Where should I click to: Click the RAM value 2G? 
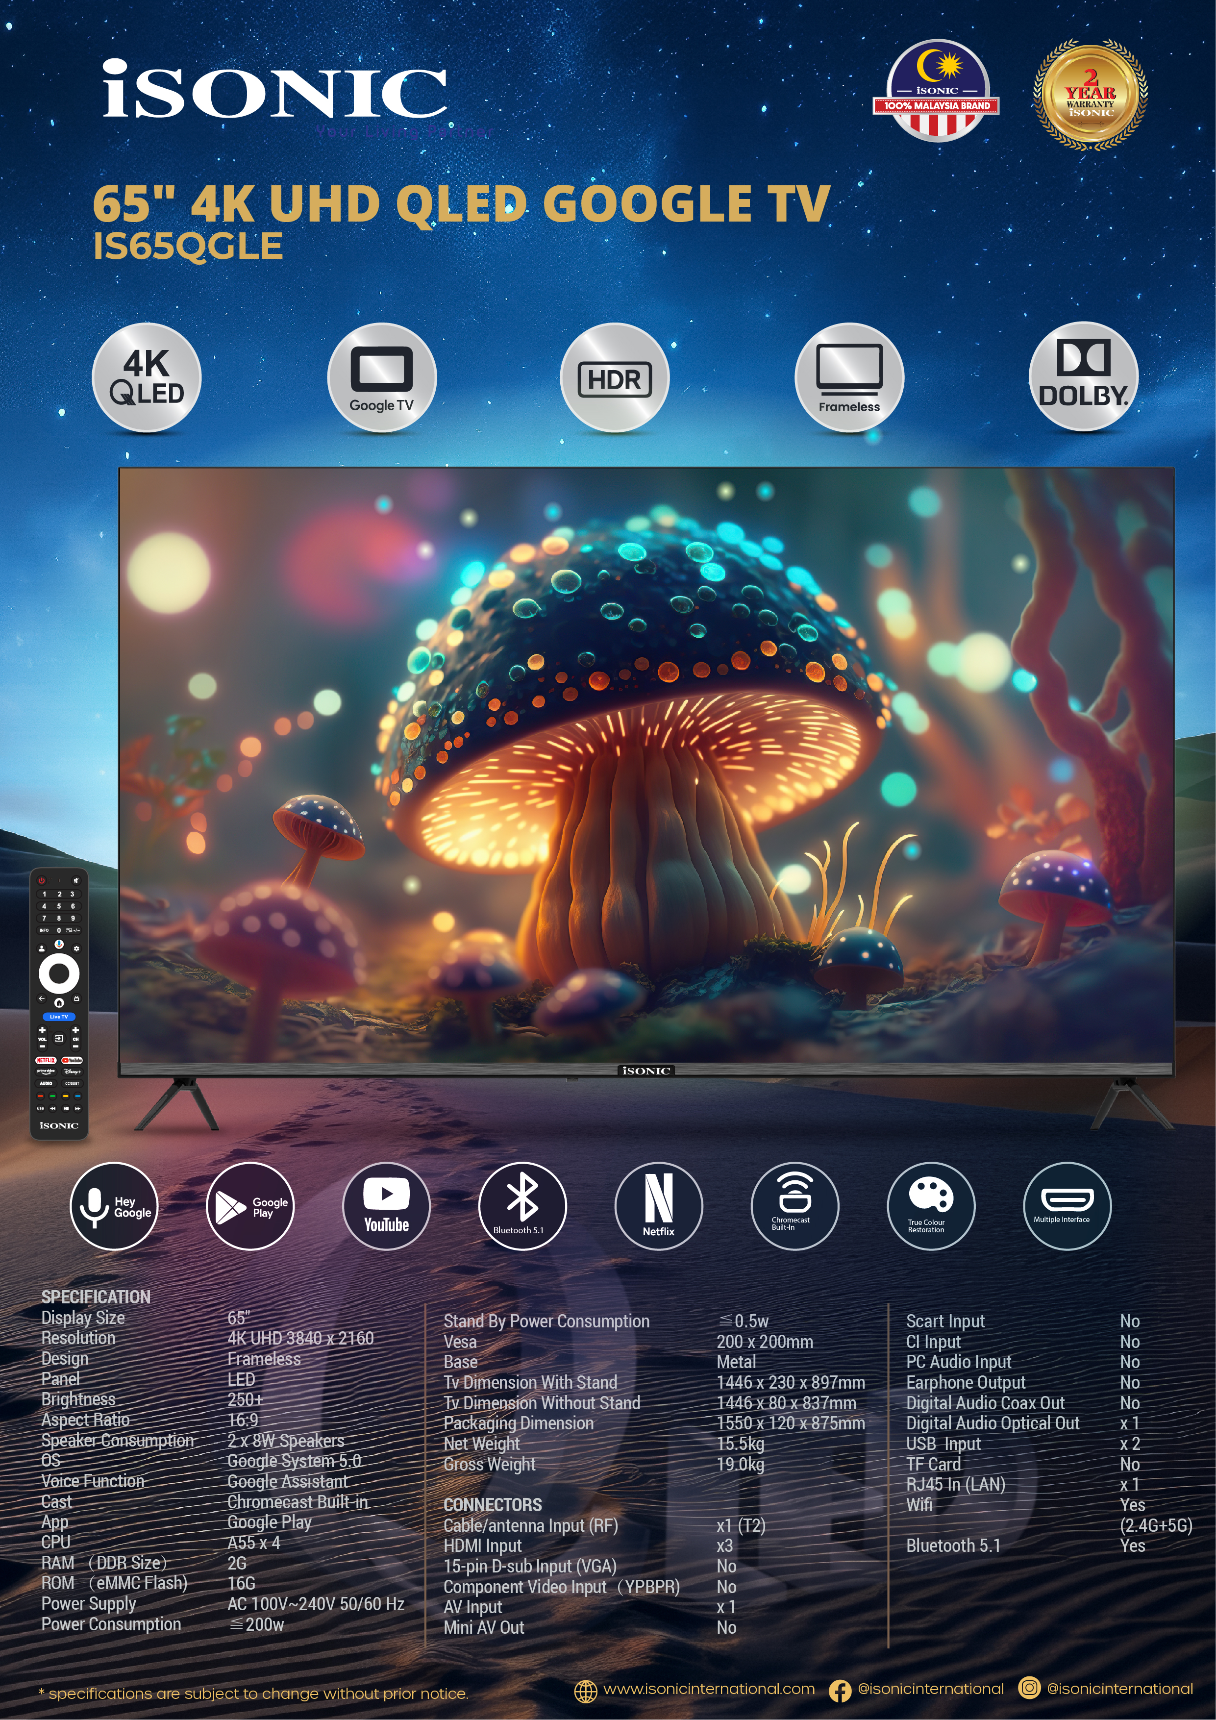click(237, 1564)
